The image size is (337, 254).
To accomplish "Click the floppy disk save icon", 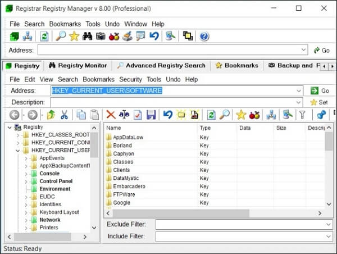I will [151, 115].
